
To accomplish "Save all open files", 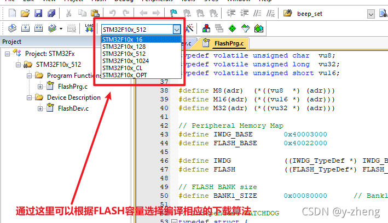I will [x=51, y=13].
